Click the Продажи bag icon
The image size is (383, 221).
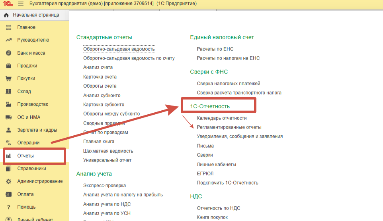8,66
